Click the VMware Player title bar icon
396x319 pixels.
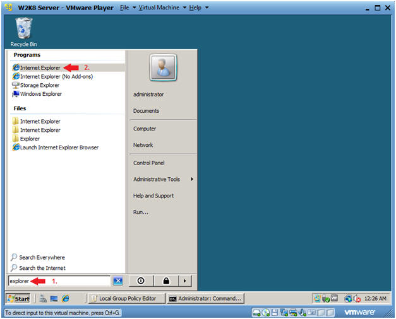coord(9,8)
